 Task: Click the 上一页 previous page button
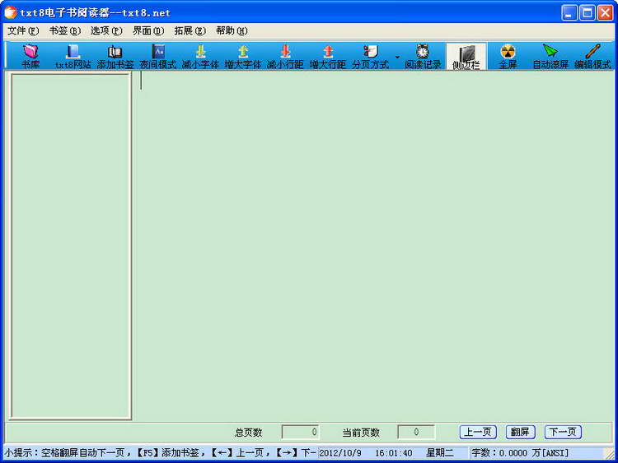tap(478, 432)
